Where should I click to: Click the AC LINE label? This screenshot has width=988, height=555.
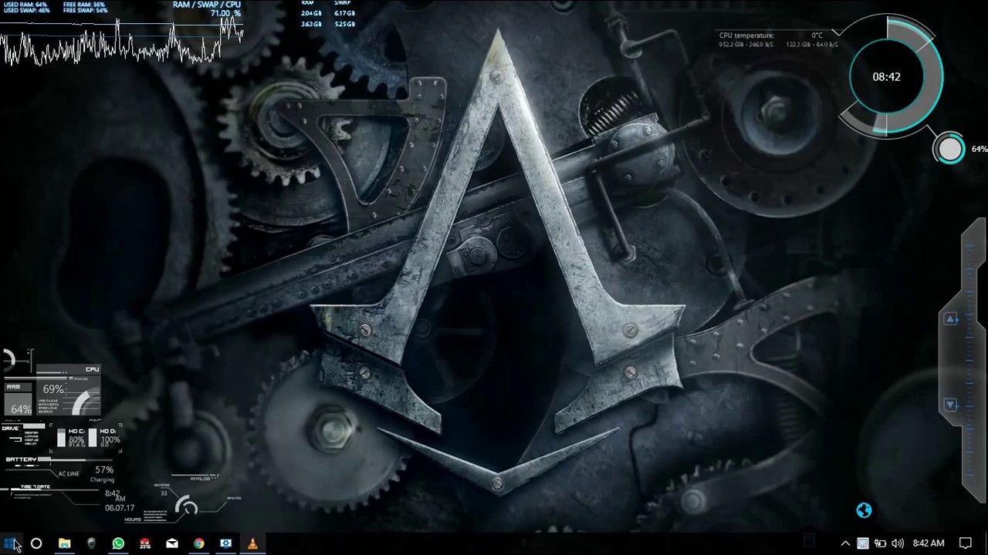[x=69, y=474]
